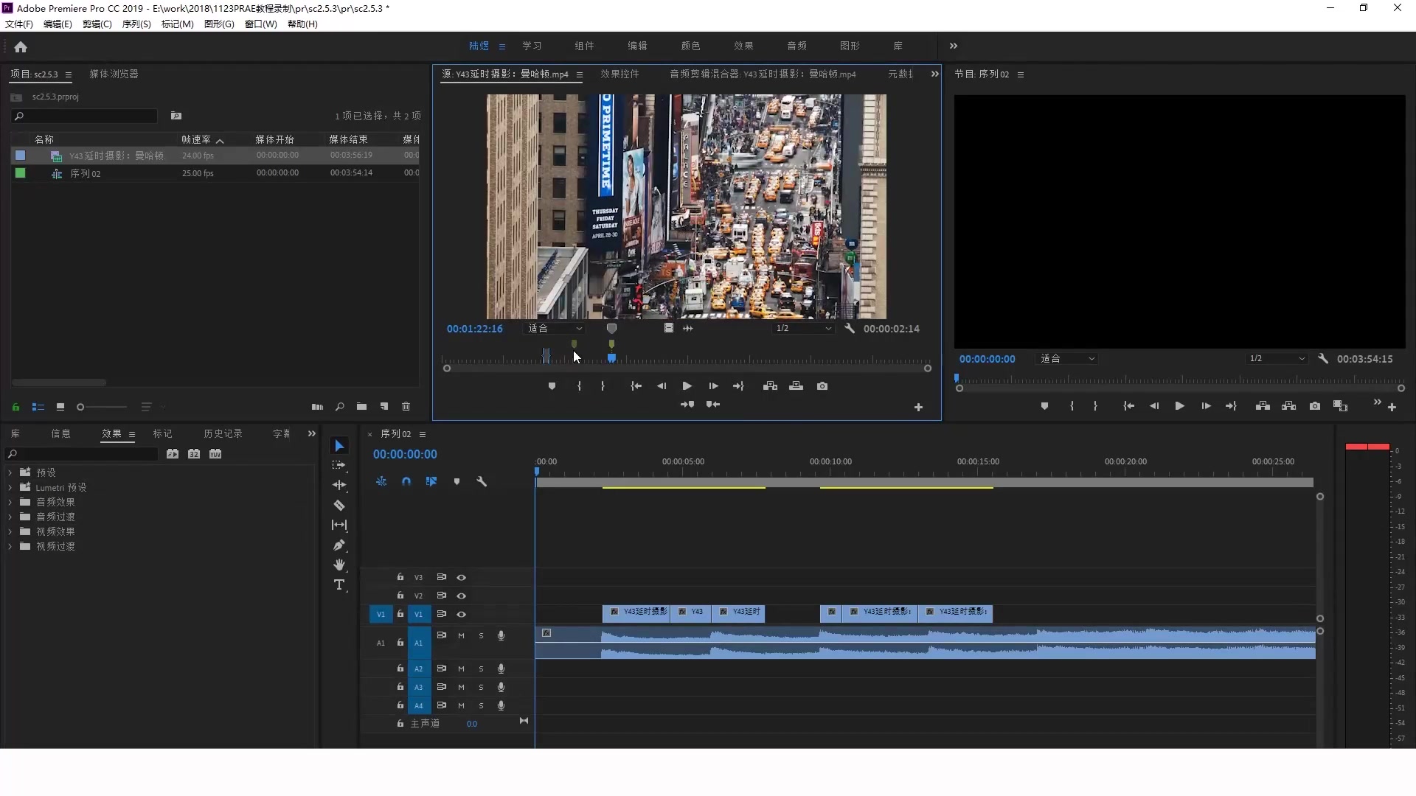Play the source monitor clip

click(x=687, y=386)
